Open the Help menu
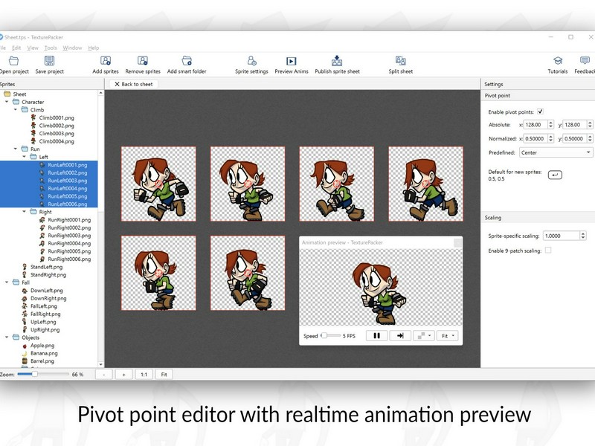595x446 pixels. [x=94, y=48]
